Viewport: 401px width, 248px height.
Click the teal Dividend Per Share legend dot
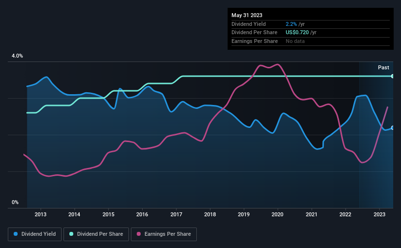pyautogui.click(x=71, y=234)
